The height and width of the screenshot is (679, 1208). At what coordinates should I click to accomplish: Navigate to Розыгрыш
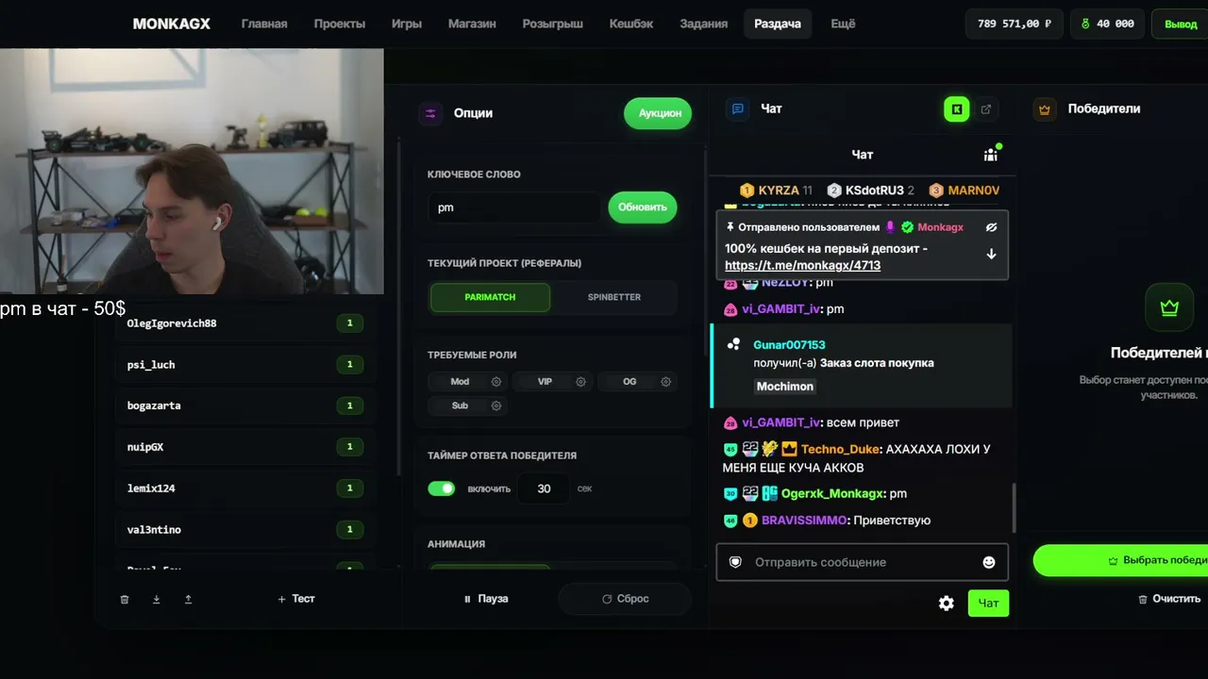click(553, 24)
